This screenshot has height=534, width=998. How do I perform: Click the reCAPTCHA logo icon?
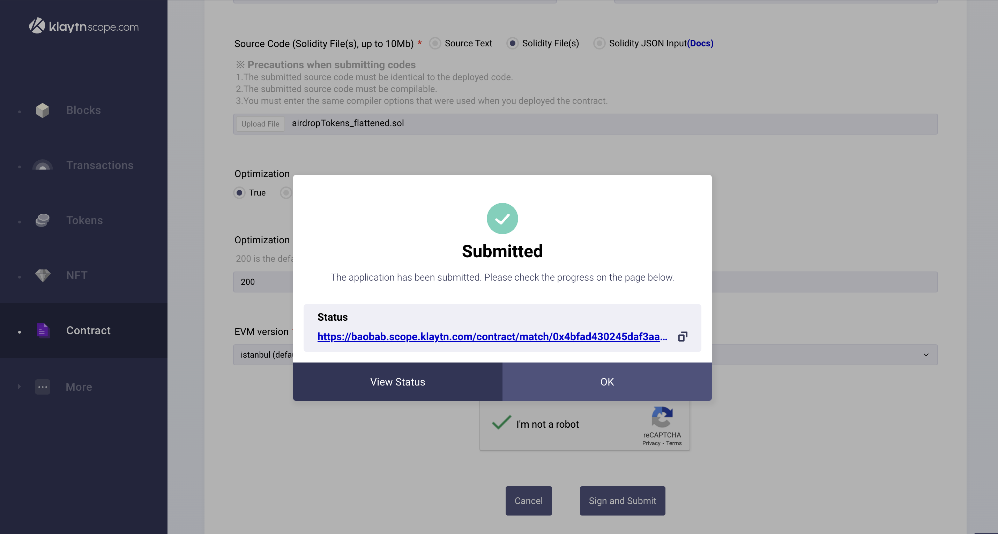pos(662,417)
